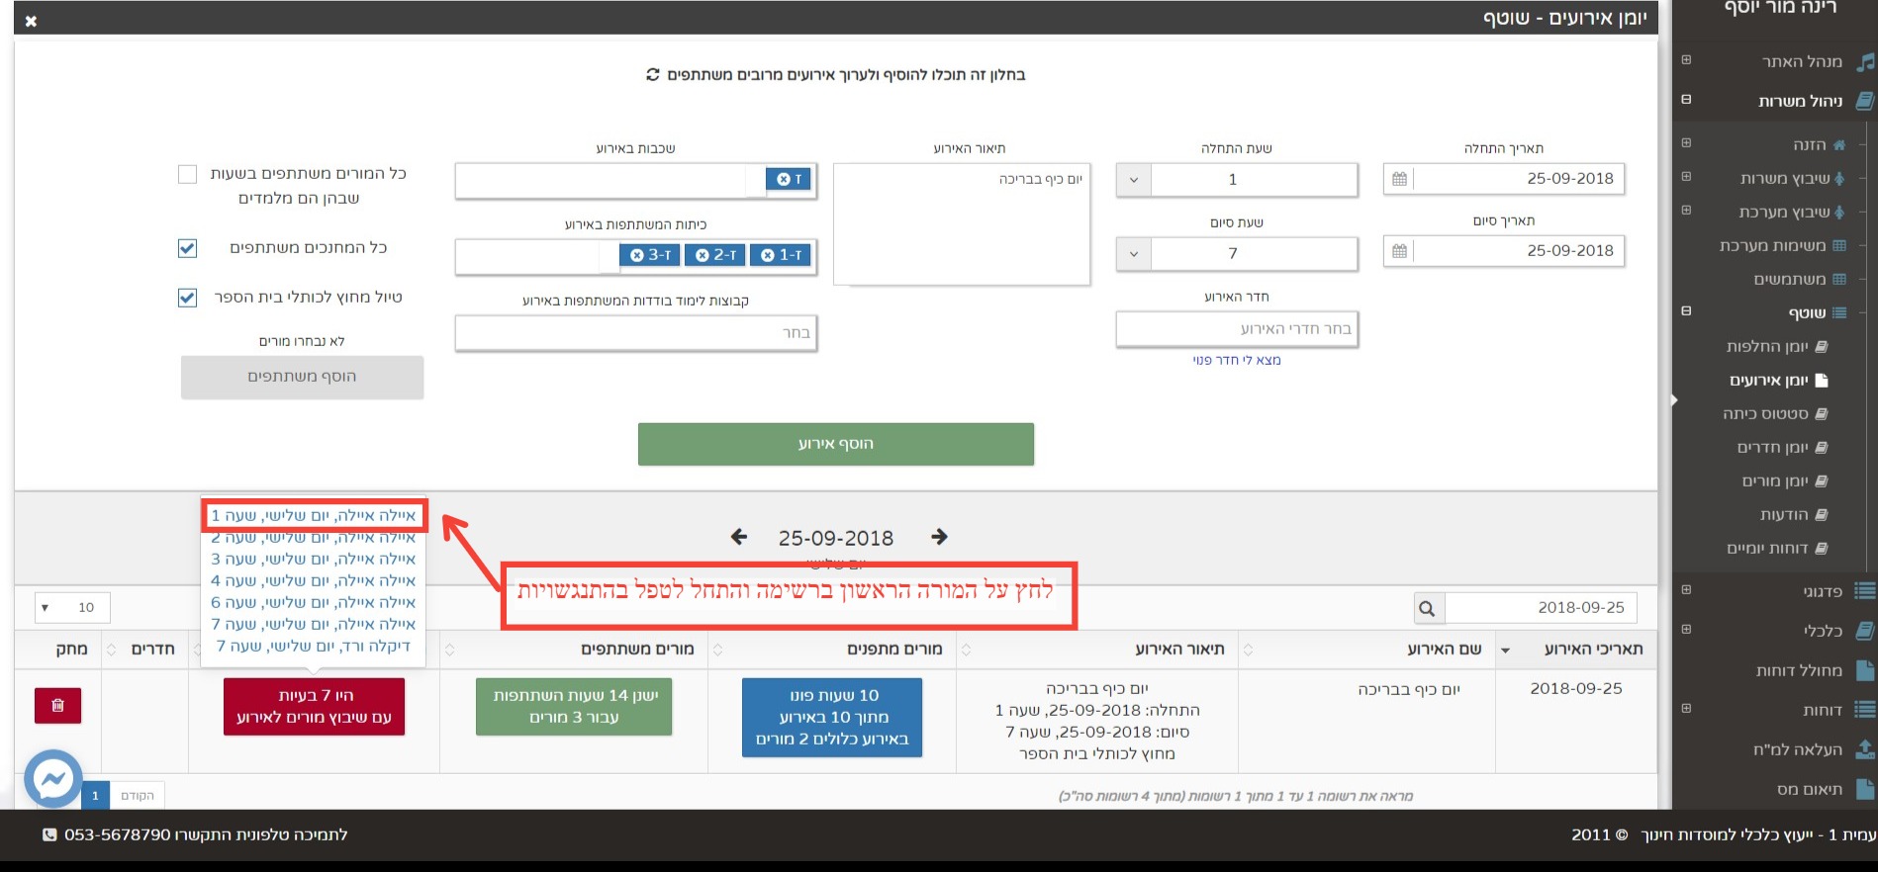1878x872 pixels.
Task: Select איילה איילה יום שלישי שעה 1
Action: click(314, 516)
